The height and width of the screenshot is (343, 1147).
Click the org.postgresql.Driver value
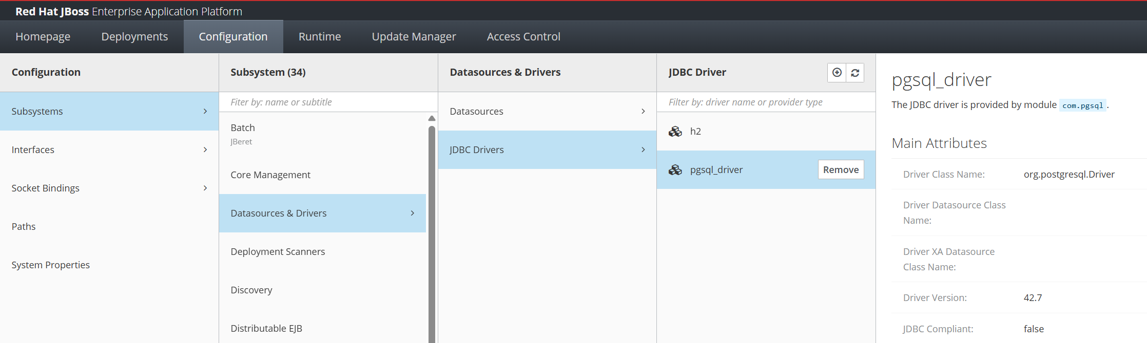1069,174
